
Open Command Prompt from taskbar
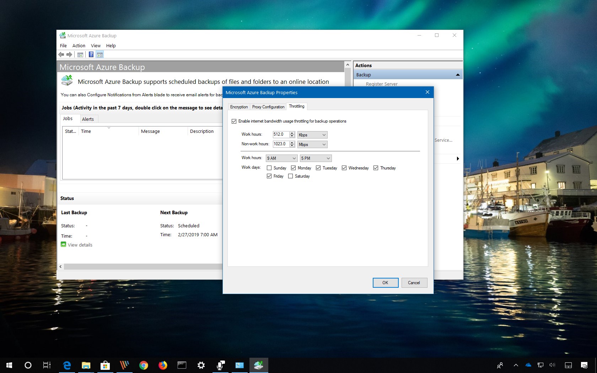[182, 365]
